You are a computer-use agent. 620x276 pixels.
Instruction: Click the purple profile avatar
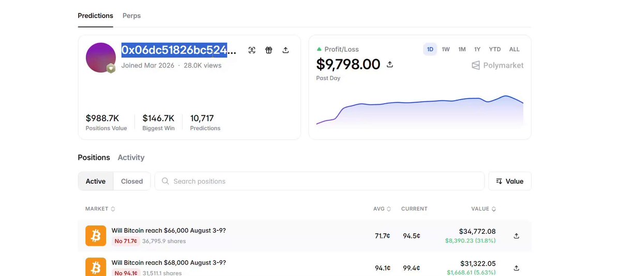tap(100, 58)
